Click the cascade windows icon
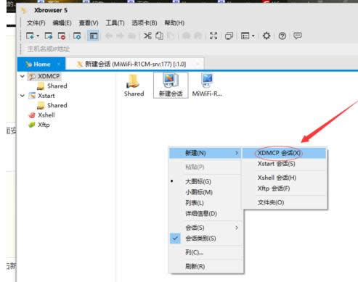This screenshot has height=282, width=358. pyautogui.click(x=229, y=36)
